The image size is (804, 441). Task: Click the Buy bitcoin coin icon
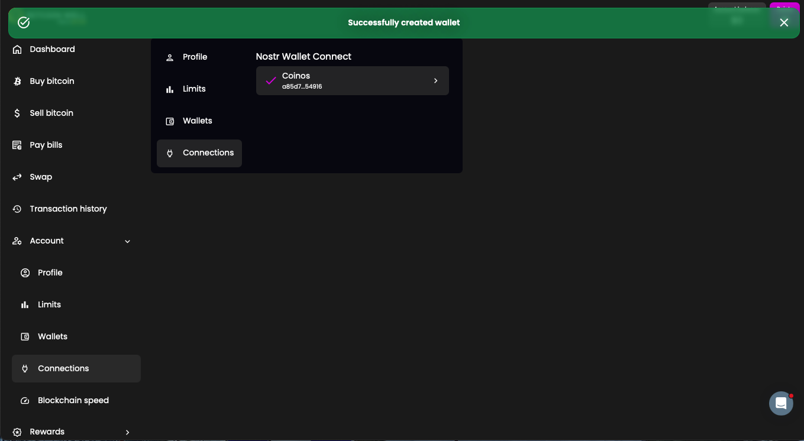pyautogui.click(x=17, y=81)
